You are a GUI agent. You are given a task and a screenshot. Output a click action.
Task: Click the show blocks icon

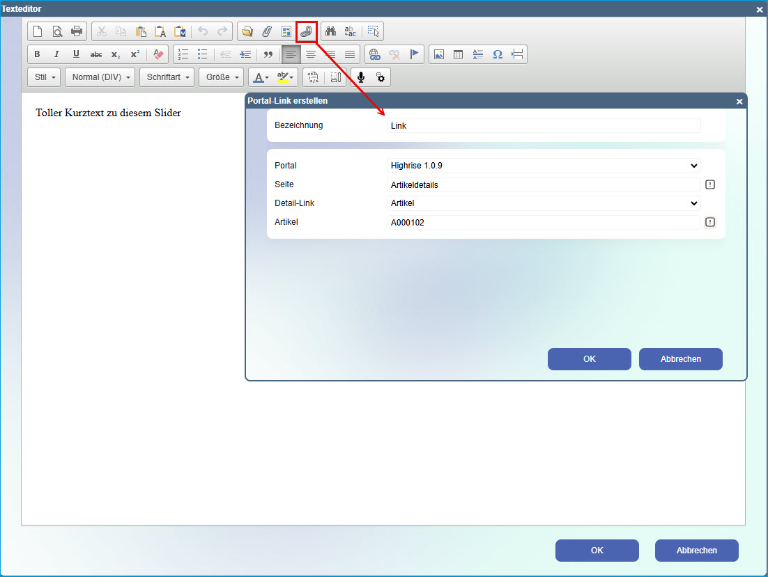coord(335,77)
